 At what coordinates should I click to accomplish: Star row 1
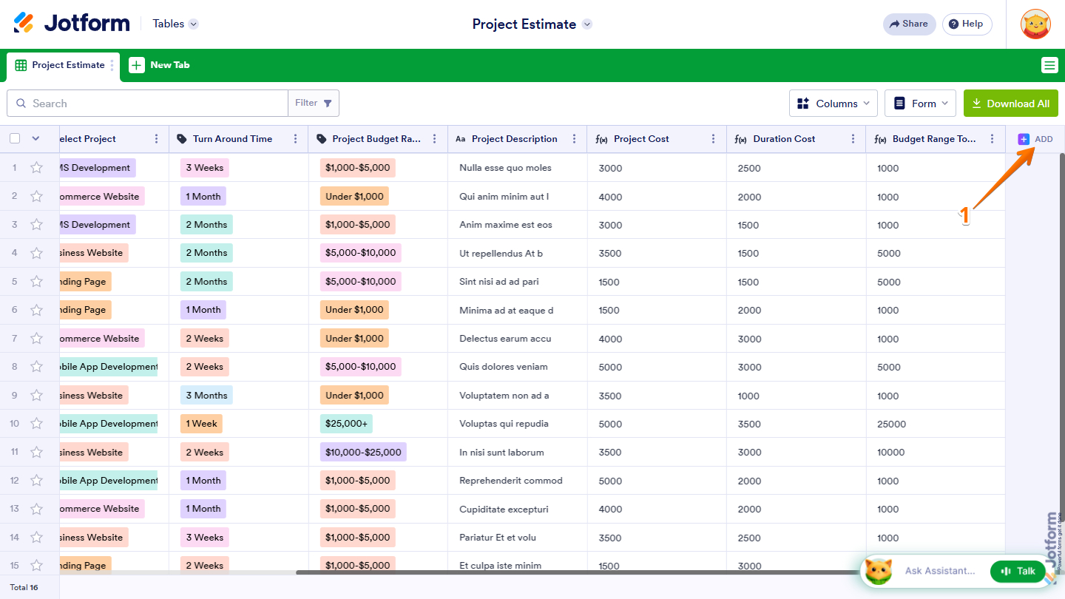[x=36, y=168]
